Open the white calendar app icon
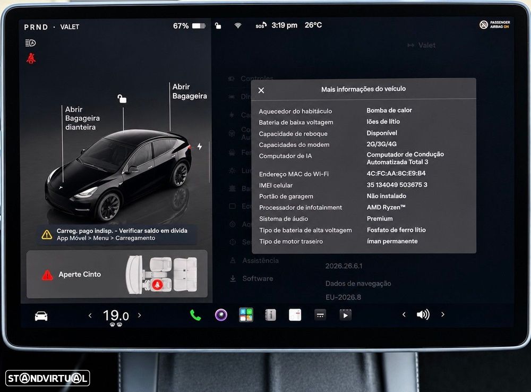 click(295, 315)
